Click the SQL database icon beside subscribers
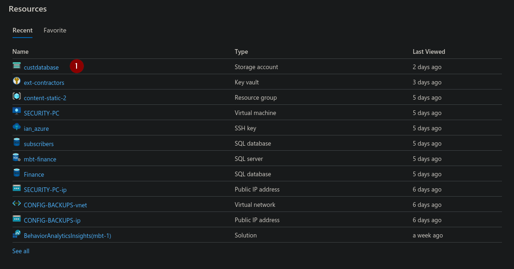The width and height of the screenshot is (514, 269). click(17, 143)
